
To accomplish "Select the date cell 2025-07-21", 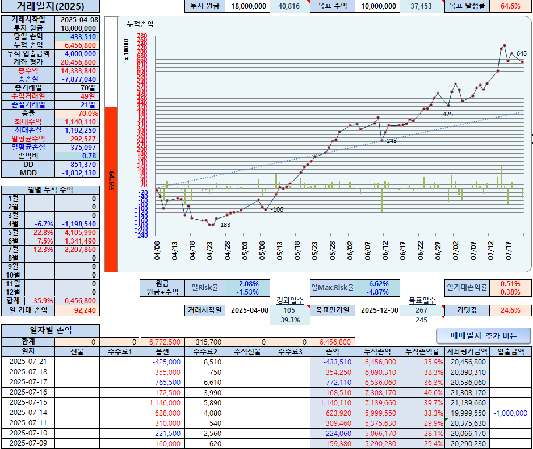I will point(28,362).
